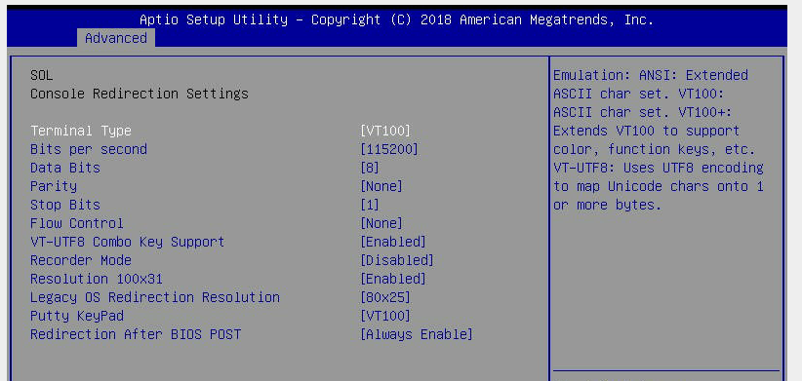Image resolution: width=802 pixels, height=381 pixels.
Task: Open Legacy OS Redirection Resolution 80x25
Action: click(385, 297)
